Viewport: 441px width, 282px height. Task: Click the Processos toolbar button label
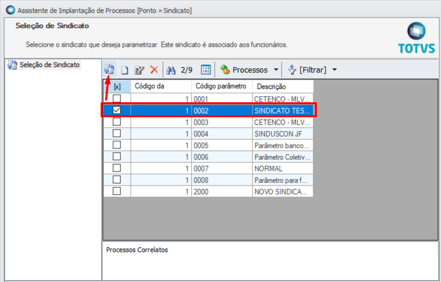[250, 70]
